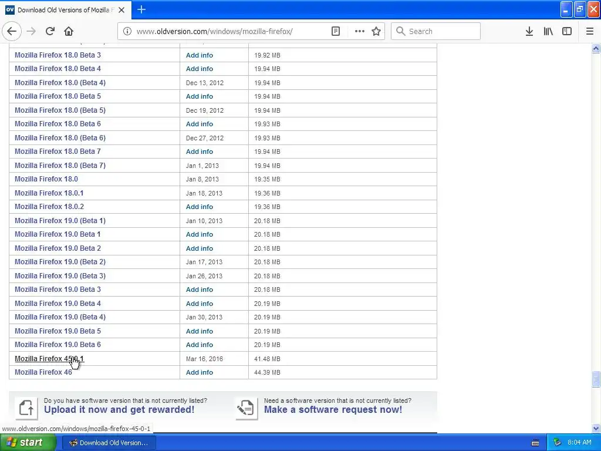Open Mozilla Firefox 18.0 Beta 7 link

pyautogui.click(x=58, y=151)
